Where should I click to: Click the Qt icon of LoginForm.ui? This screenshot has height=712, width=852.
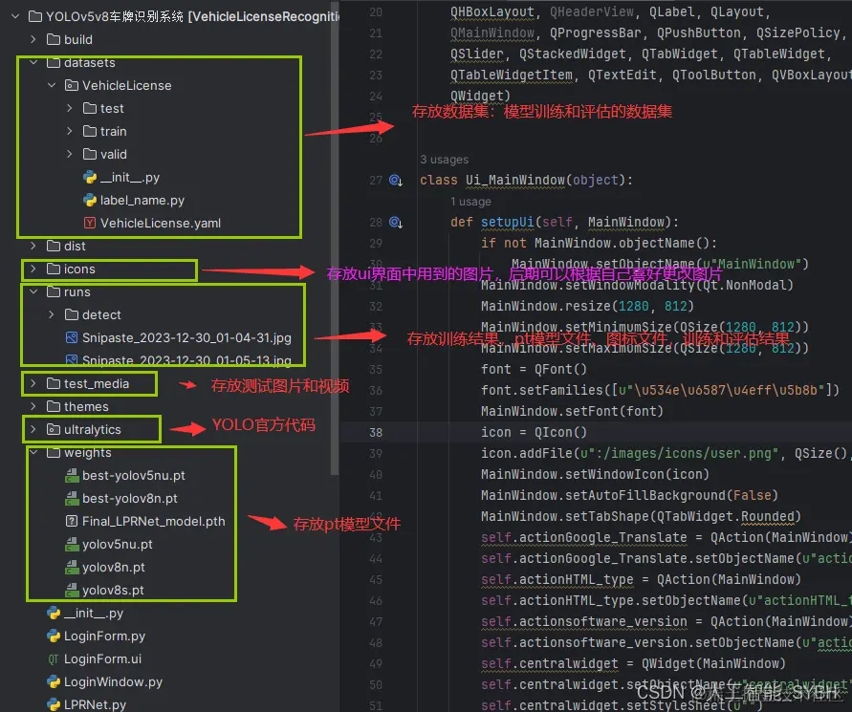tap(54, 659)
